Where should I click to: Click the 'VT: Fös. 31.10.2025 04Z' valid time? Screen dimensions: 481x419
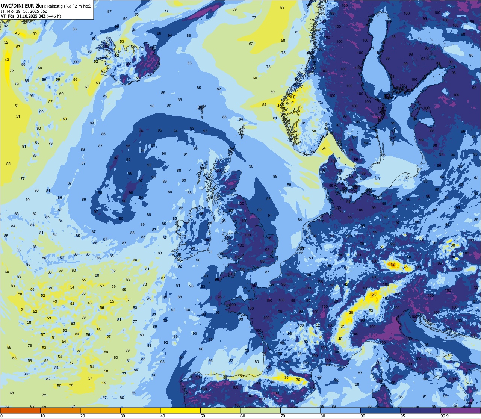[x=24, y=16]
